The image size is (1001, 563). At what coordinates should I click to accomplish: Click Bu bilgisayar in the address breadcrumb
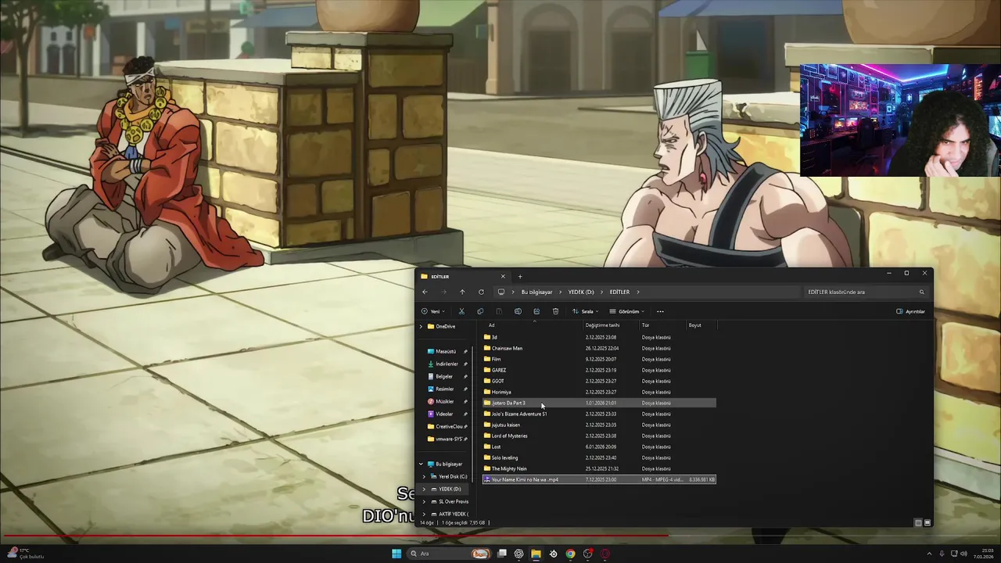536,292
